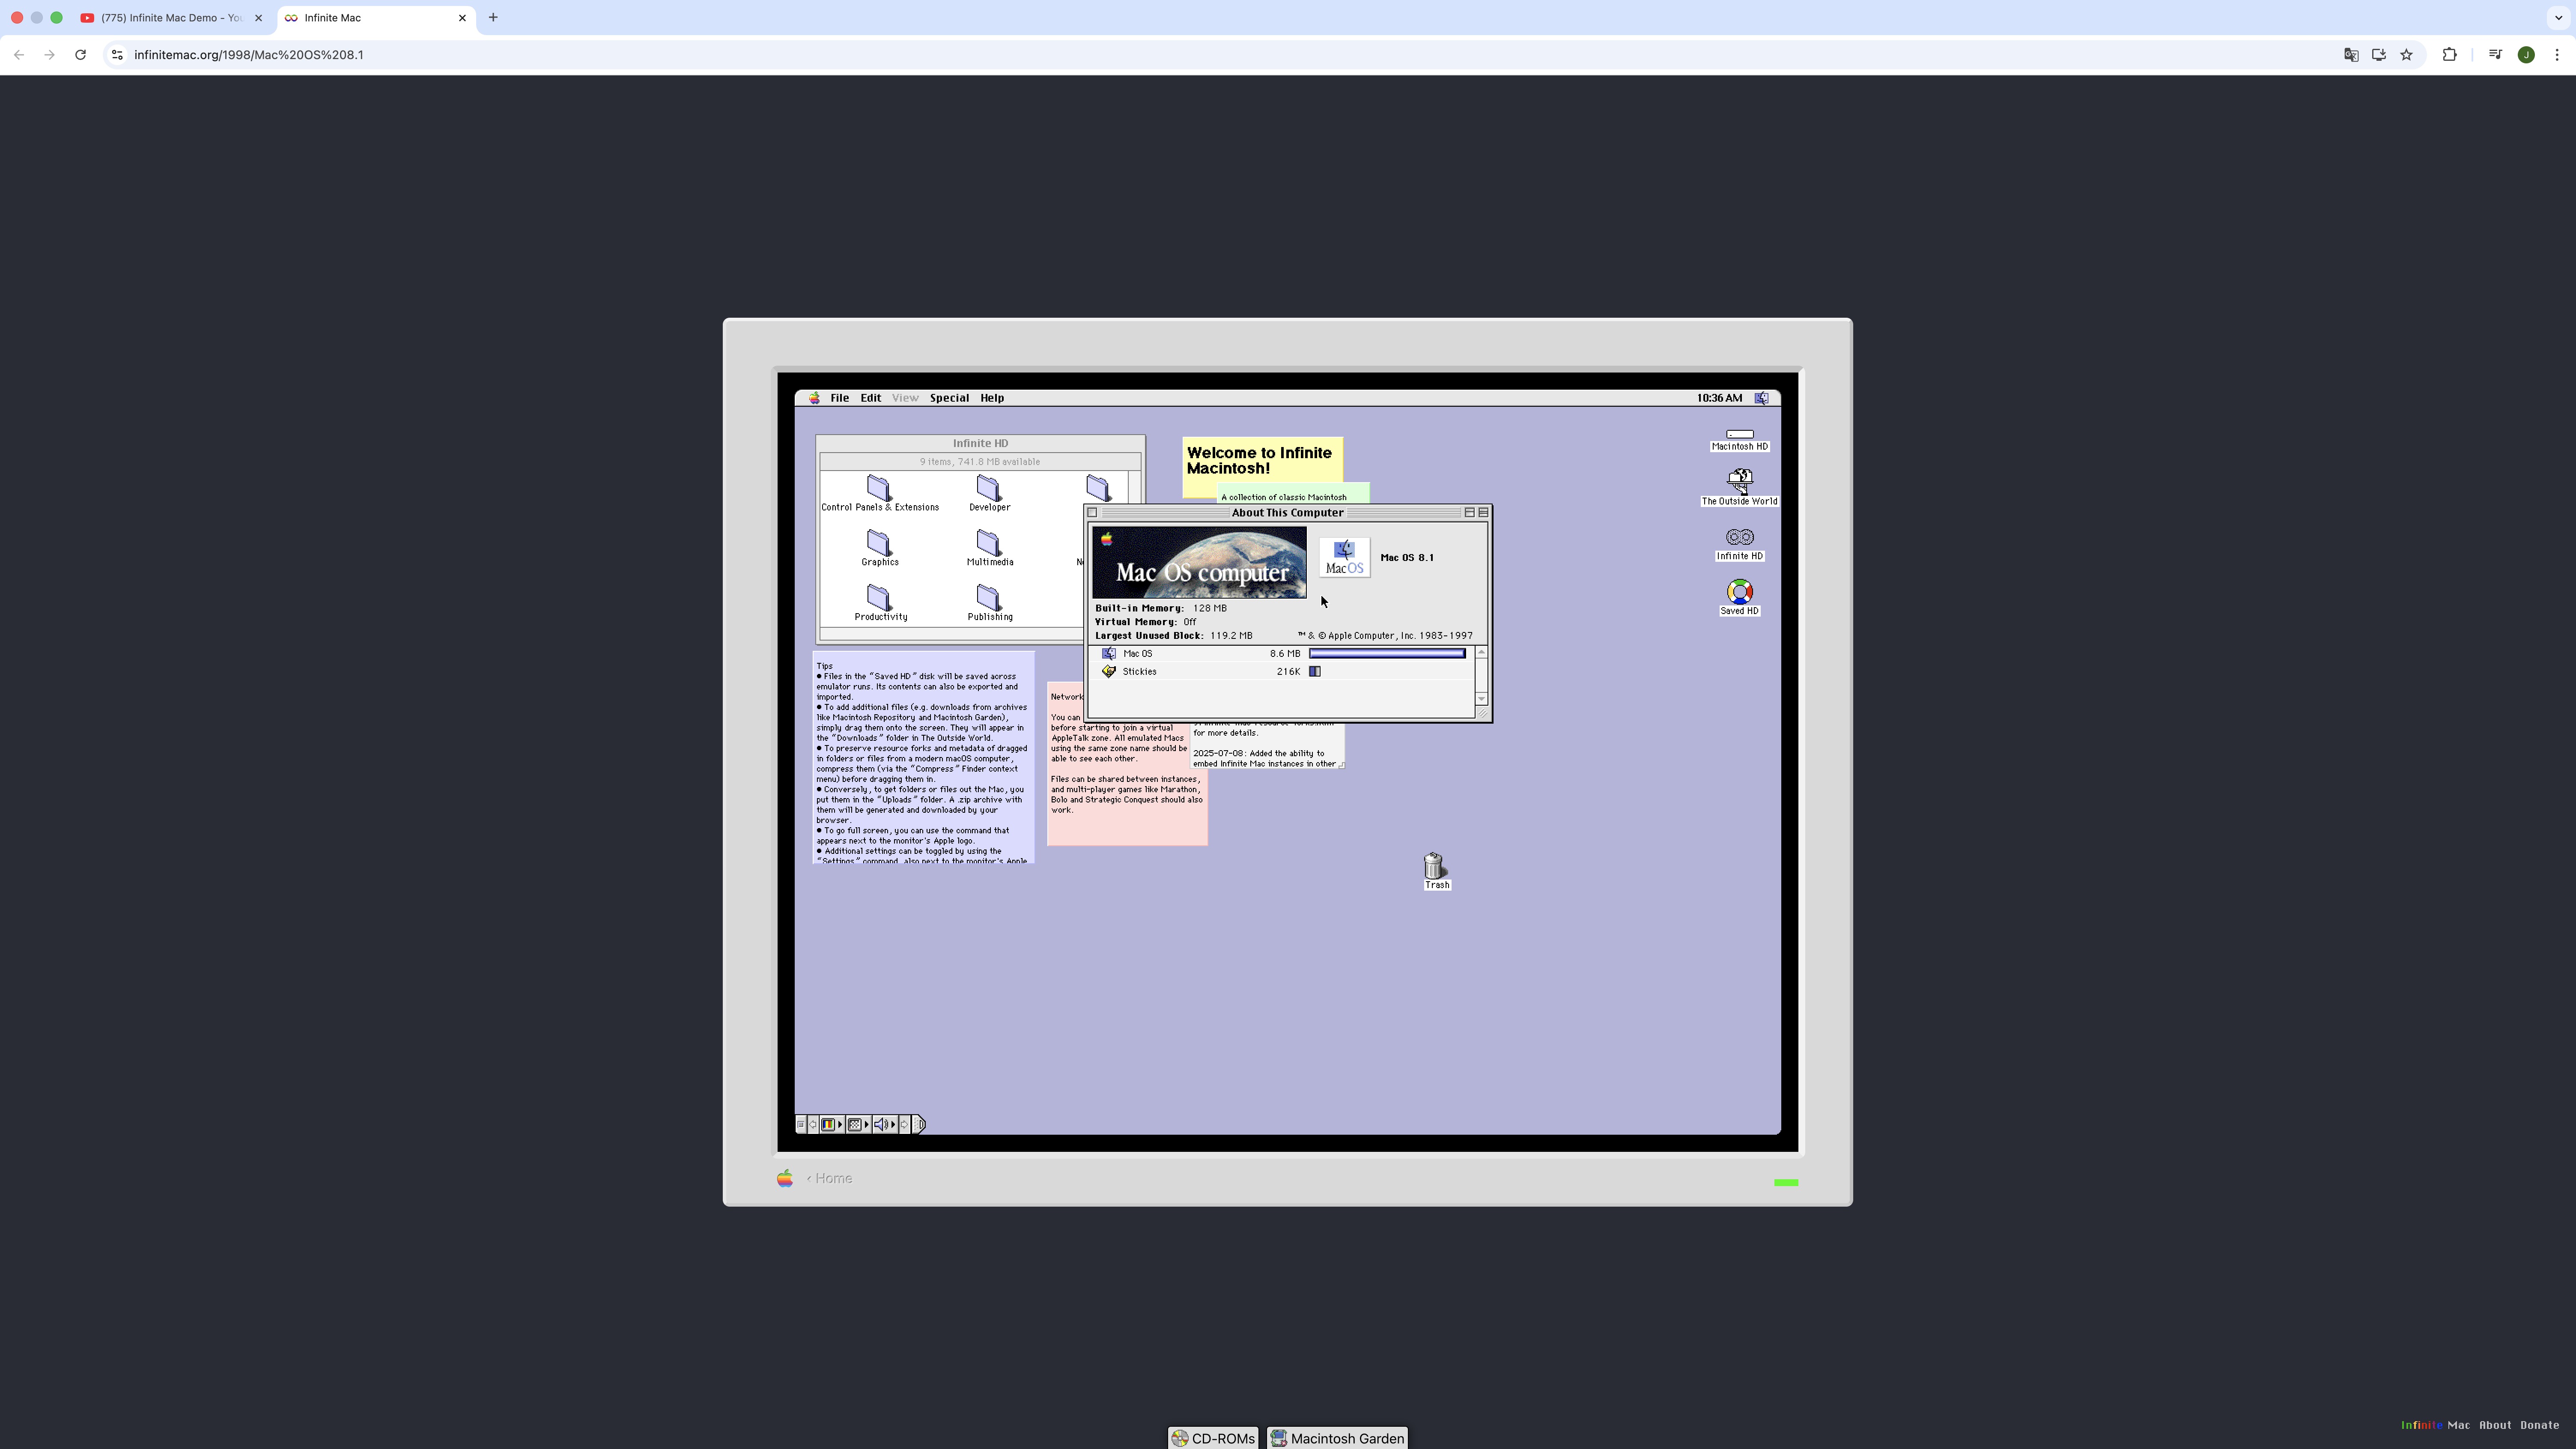Click the Stickies app icon in memory list
Screen dimensions: 2576x1449
(1108, 672)
